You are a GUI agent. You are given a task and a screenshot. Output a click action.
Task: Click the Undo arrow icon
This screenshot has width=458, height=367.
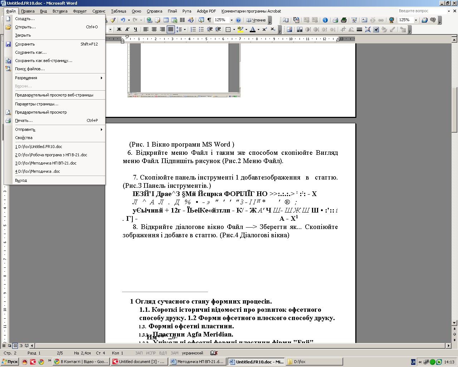[x=123, y=20]
